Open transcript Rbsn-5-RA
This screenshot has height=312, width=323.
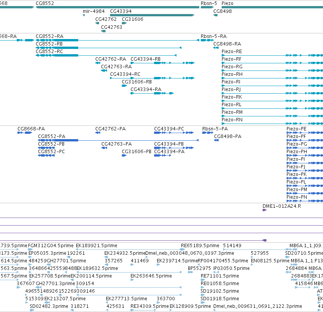pyautogui.click(x=214, y=36)
